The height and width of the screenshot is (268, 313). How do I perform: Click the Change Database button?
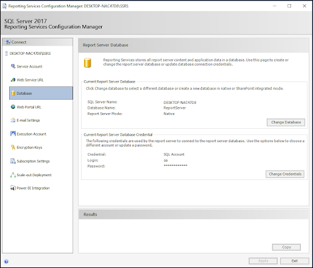click(286, 122)
